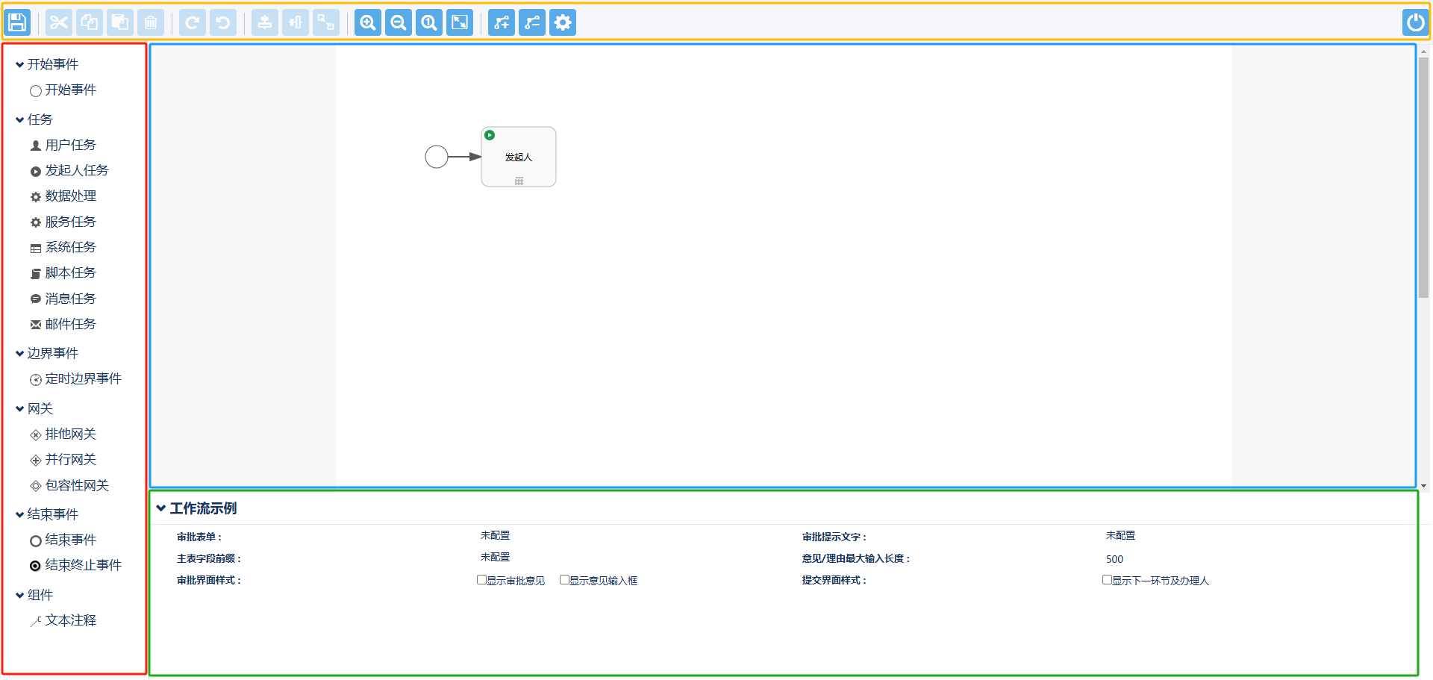
Task: Click the 500 max input length value
Action: (x=1114, y=559)
